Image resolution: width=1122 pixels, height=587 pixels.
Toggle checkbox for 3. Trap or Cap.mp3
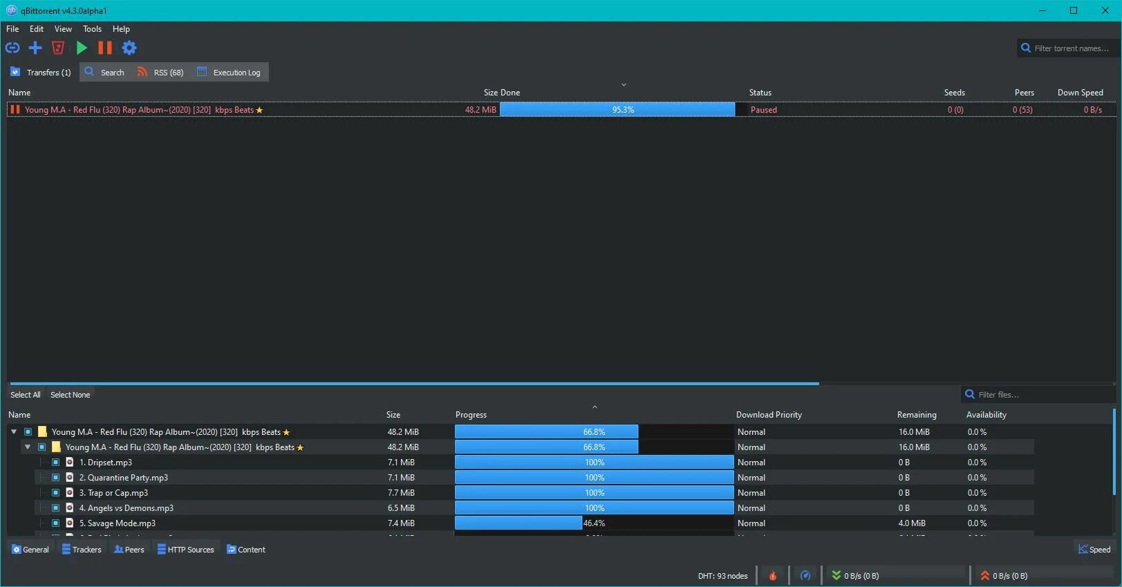pos(56,492)
